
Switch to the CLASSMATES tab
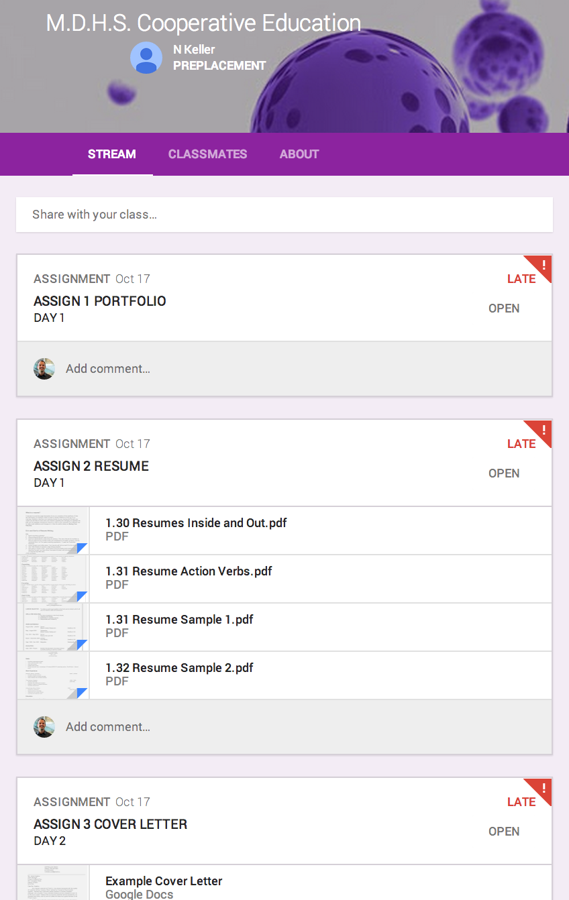(207, 154)
